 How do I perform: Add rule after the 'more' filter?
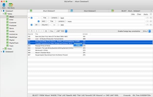[x=151, y=21]
